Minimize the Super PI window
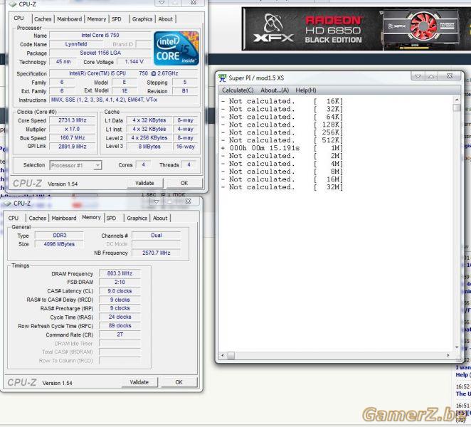Viewport: 471px width, 427px height. coord(418,76)
